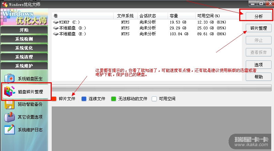
Task: Select the 系统磁盘医生 label
Action: point(30,79)
